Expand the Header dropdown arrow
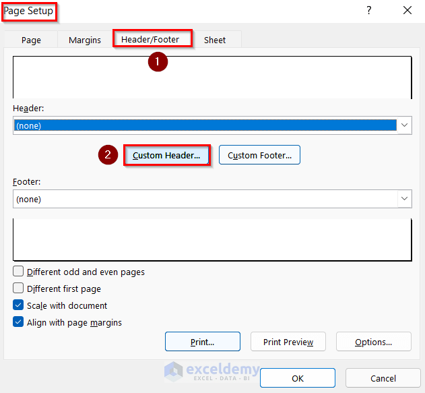Screen dimensions: 425x393 pos(404,125)
